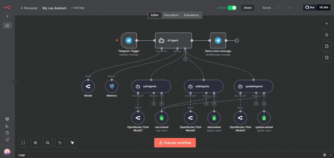Select the addJadwal sheet node
The image size is (334, 158).
click(214, 118)
